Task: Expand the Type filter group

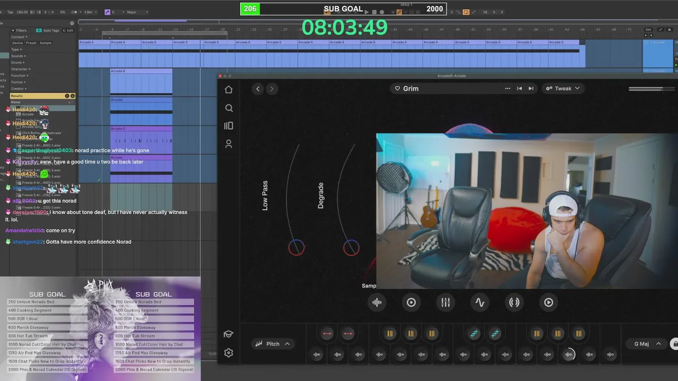Action: pos(16,49)
